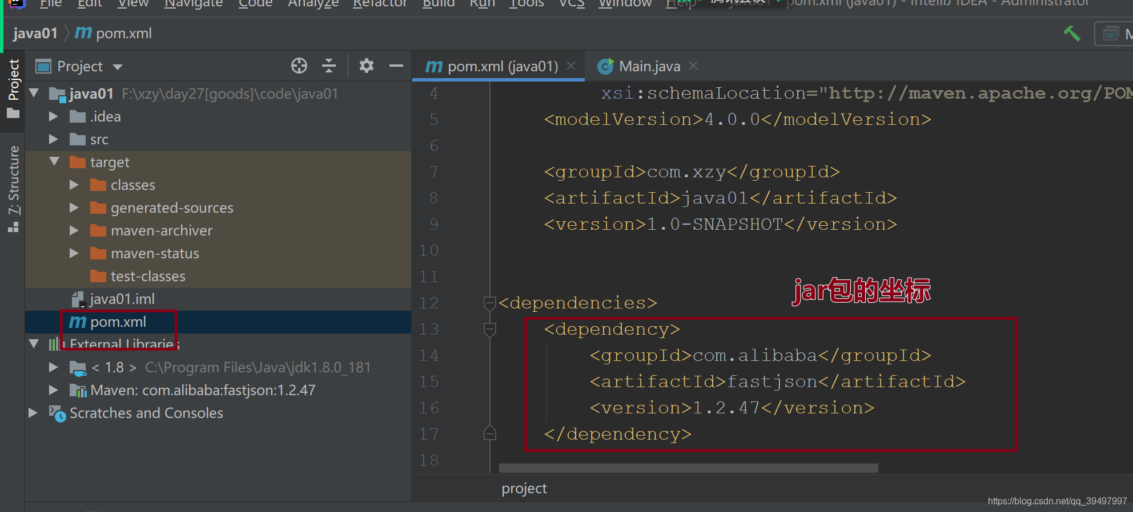Open the Navigate menu
This screenshot has height=512, width=1133.
pos(194,3)
